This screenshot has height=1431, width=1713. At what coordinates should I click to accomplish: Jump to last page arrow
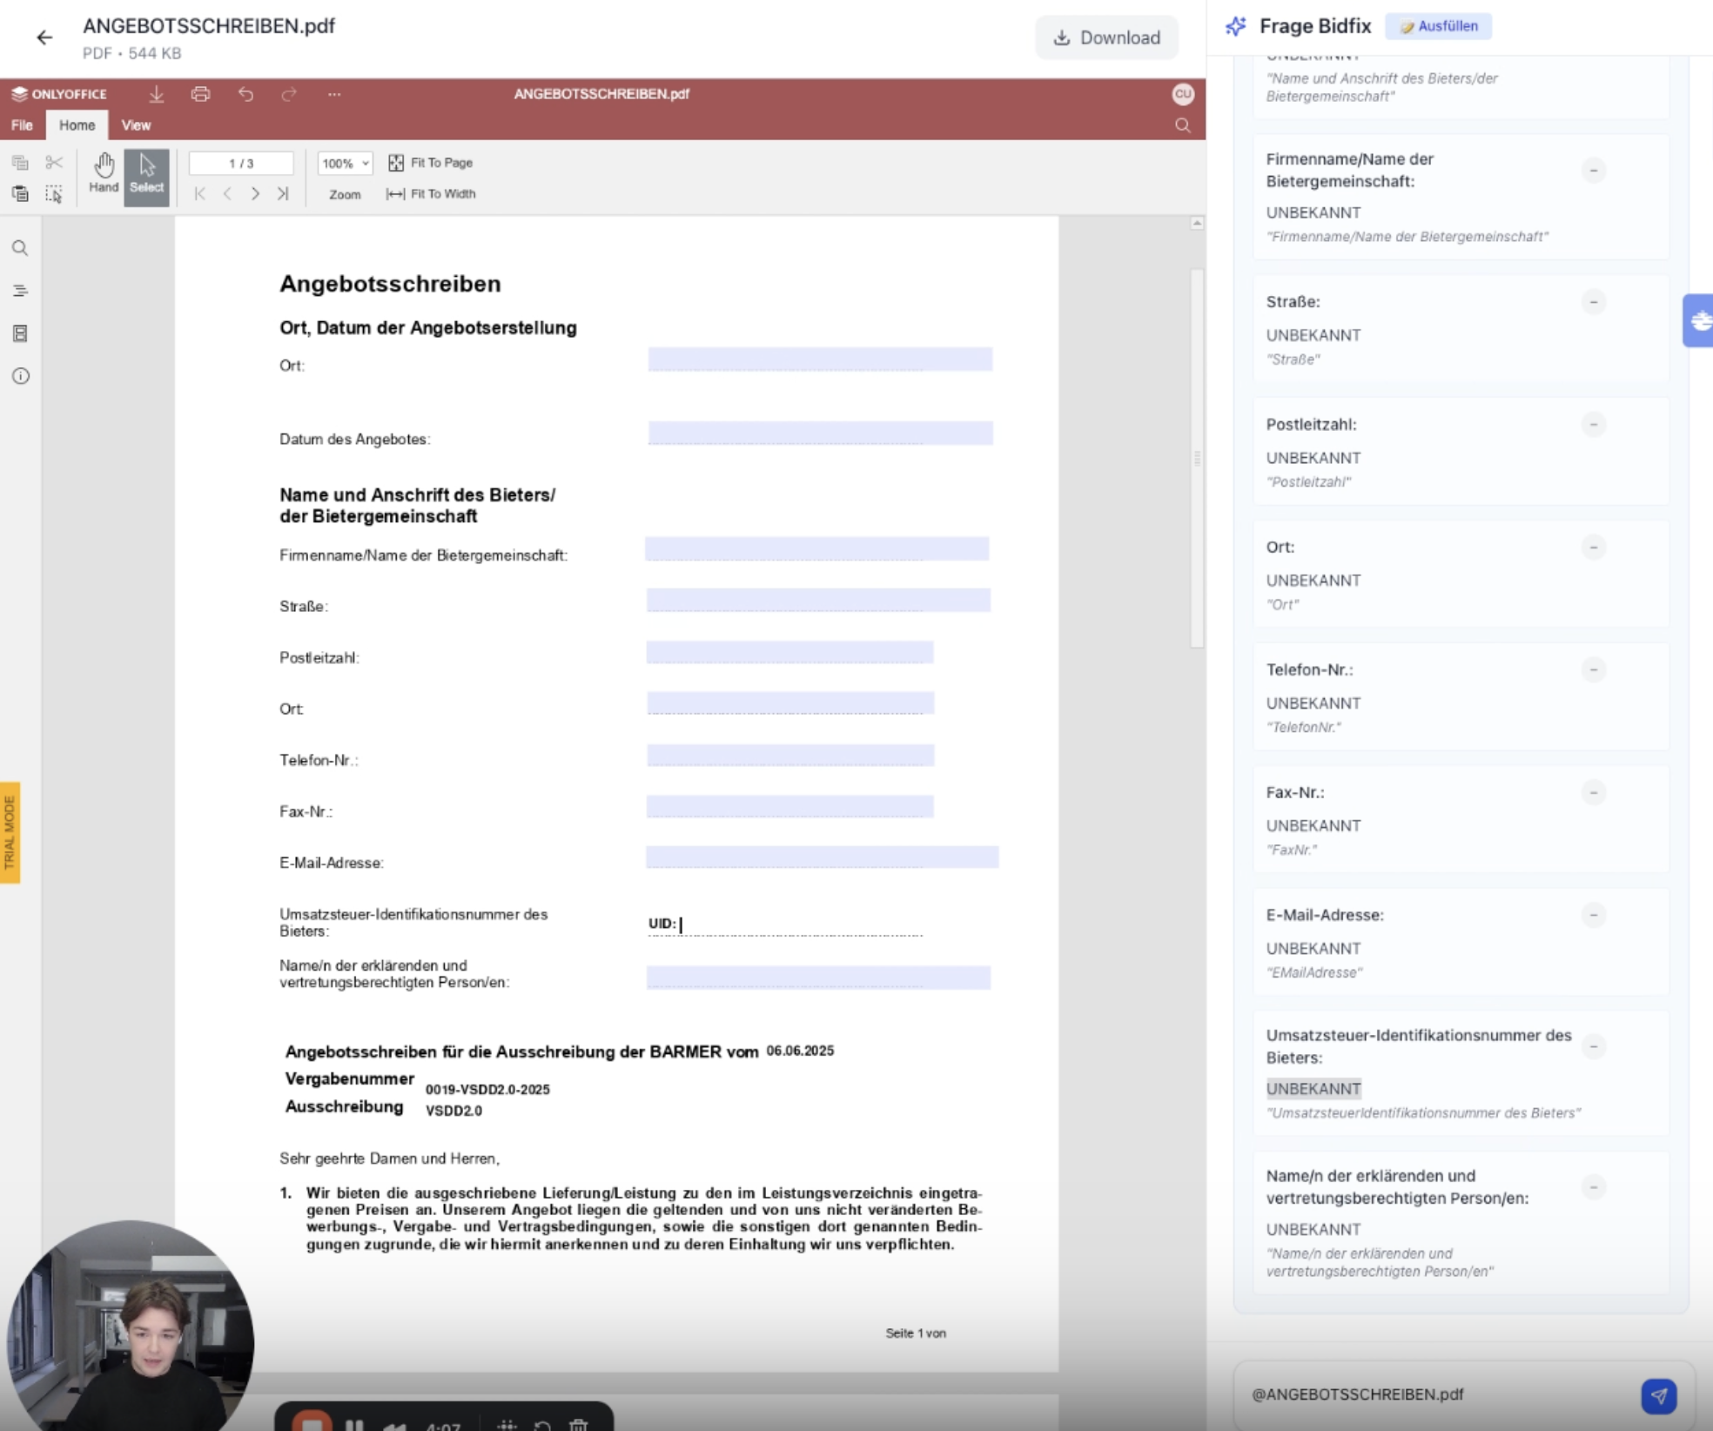coord(283,194)
